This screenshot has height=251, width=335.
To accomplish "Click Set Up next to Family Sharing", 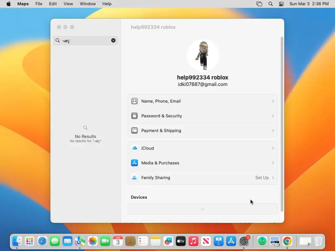I will tap(262, 177).
